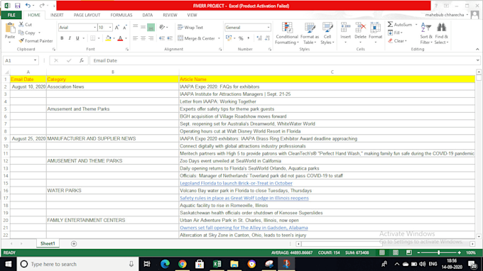483x271 pixels.
Task: Expand the Name Box dropdown arrow
Action: tap(35, 60)
